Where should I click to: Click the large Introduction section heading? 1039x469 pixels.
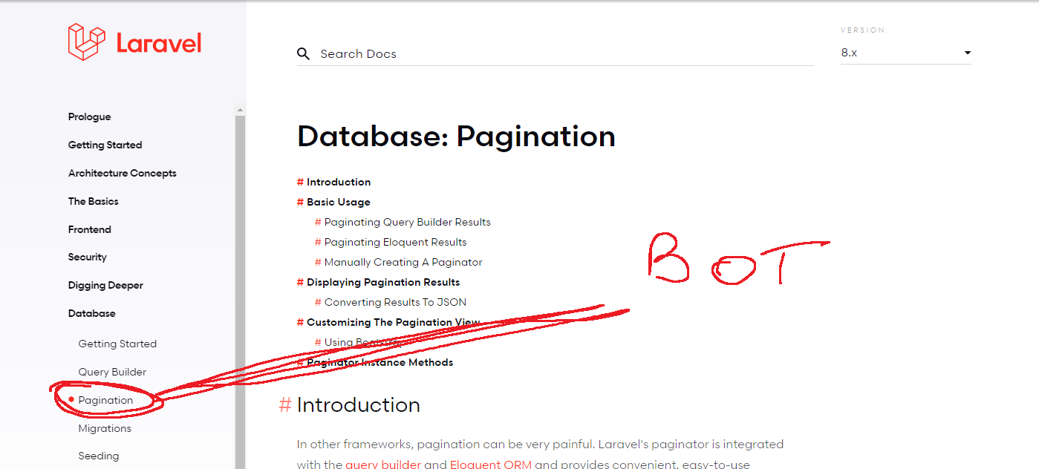[x=358, y=405]
